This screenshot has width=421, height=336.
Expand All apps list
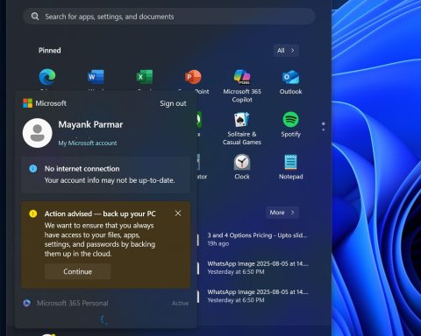coord(286,51)
